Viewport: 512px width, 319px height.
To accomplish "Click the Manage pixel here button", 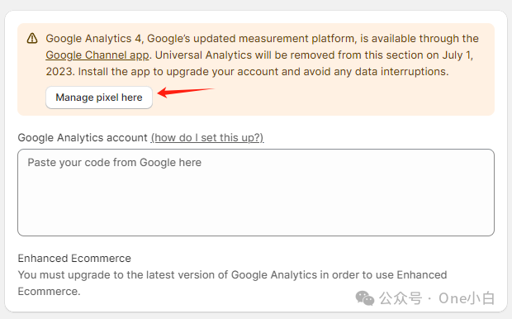I will (x=99, y=98).
